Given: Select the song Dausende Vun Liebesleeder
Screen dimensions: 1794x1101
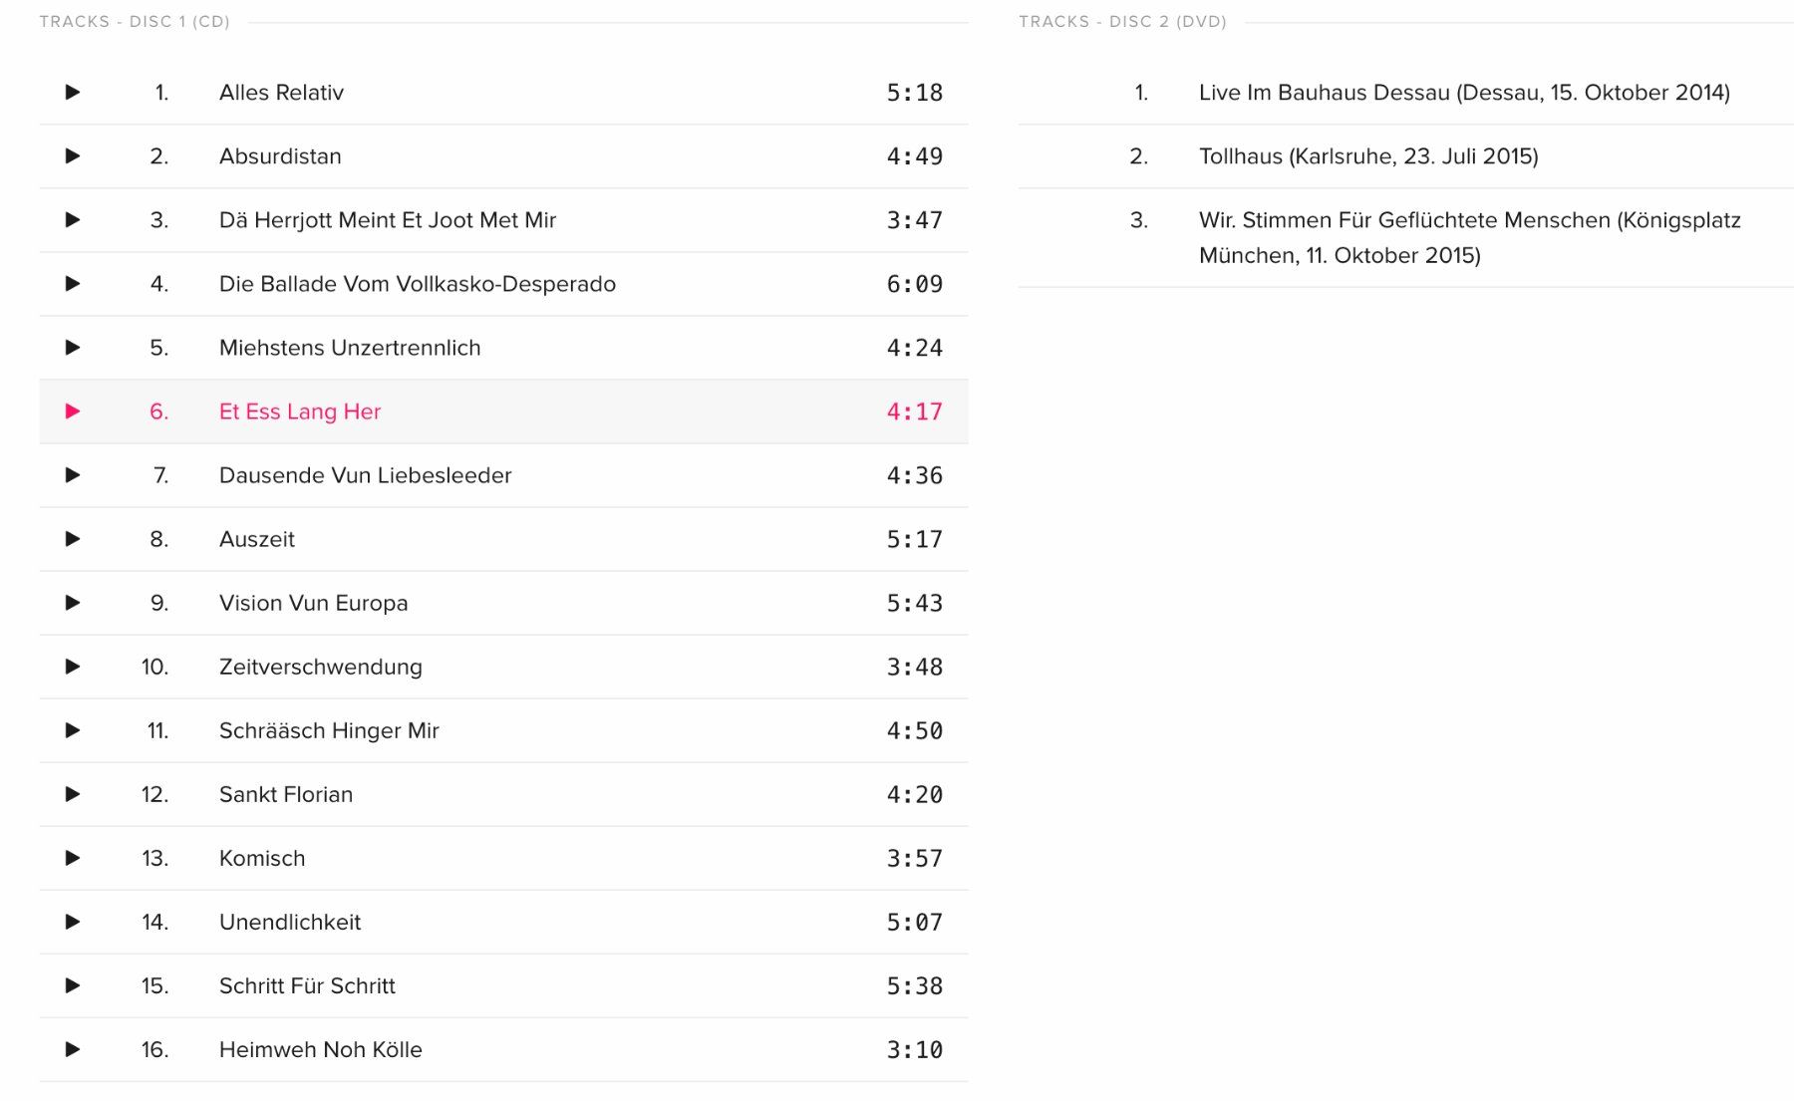Looking at the screenshot, I should 365,475.
